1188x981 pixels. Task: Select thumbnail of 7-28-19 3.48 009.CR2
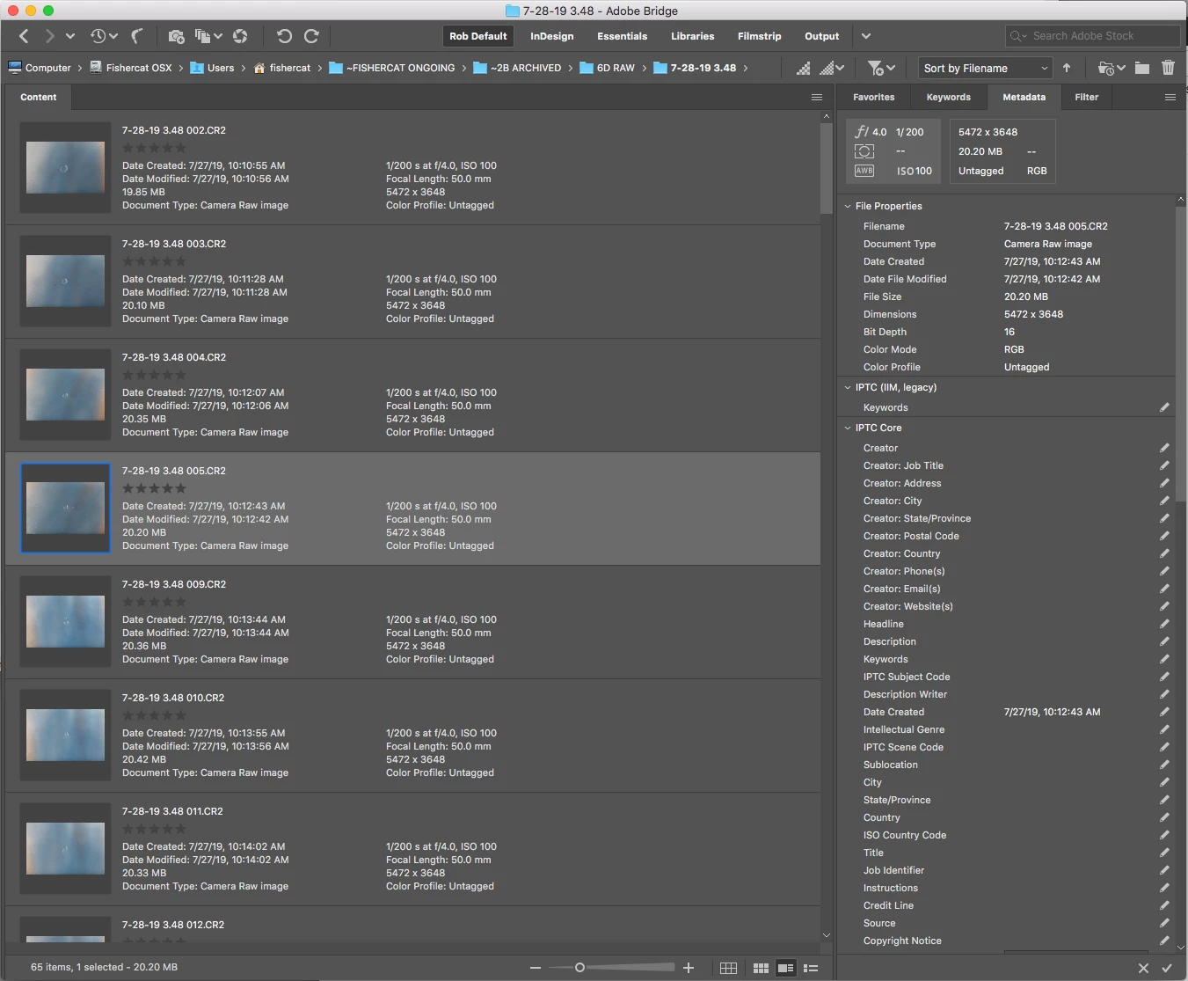[x=65, y=621]
